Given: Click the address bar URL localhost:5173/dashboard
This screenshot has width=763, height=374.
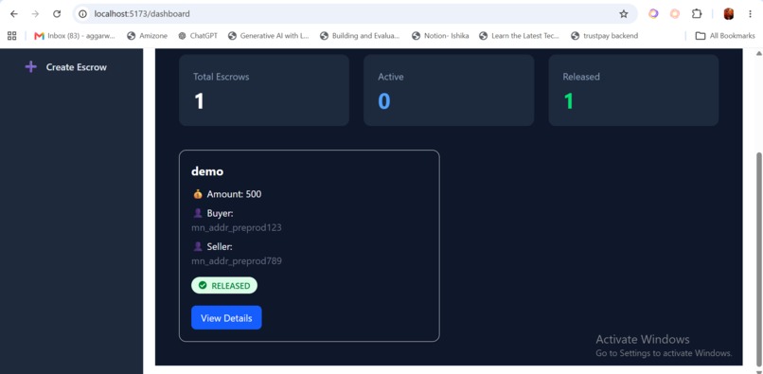Looking at the screenshot, I should tap(142, 14).
